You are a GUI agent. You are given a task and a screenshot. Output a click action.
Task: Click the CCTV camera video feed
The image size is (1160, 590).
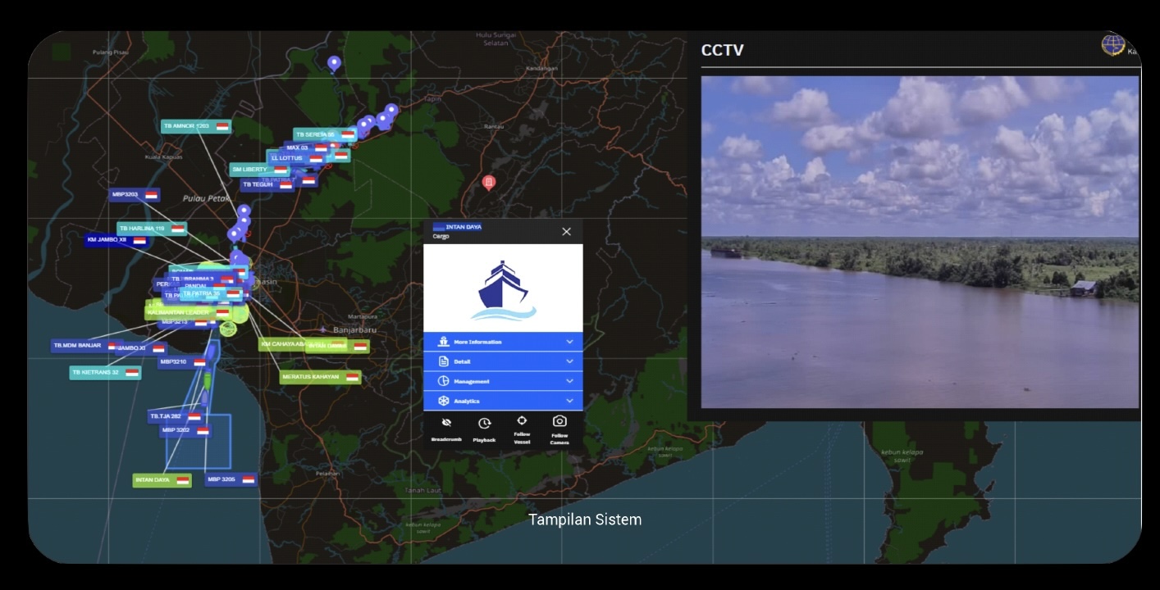coord(920,242)
